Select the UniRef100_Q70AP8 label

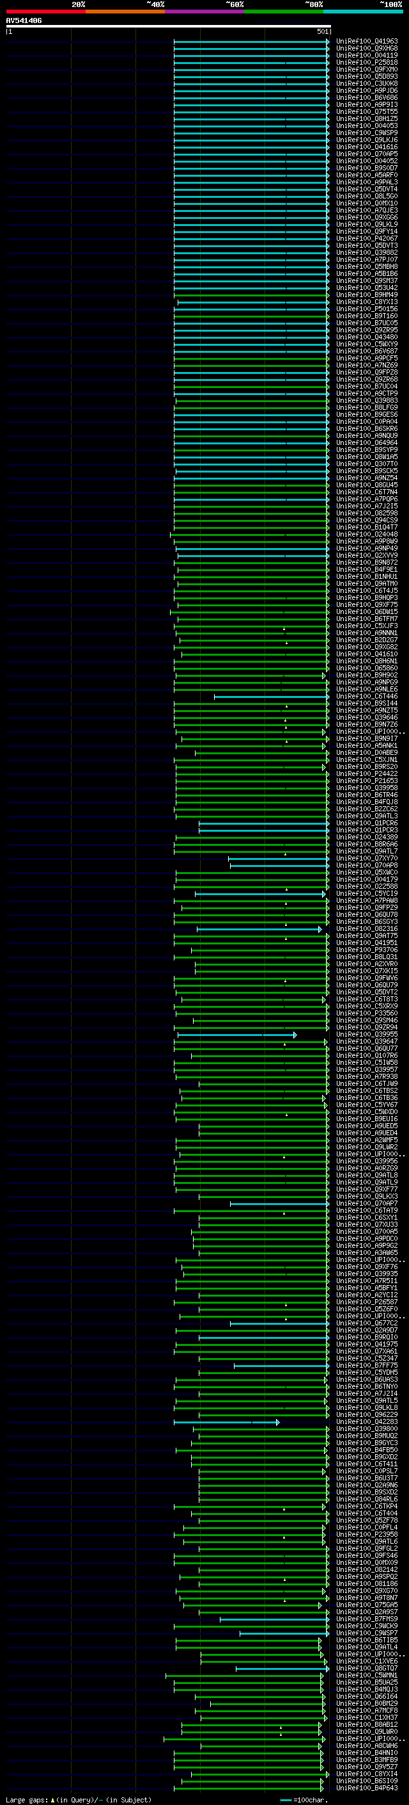pyautogui.click(x=366, y=866)
